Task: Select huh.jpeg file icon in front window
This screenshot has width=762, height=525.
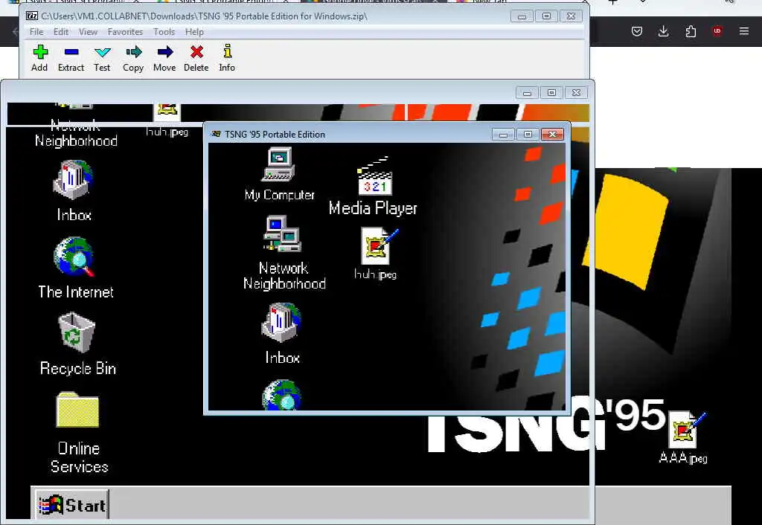Action: [379, 246]
